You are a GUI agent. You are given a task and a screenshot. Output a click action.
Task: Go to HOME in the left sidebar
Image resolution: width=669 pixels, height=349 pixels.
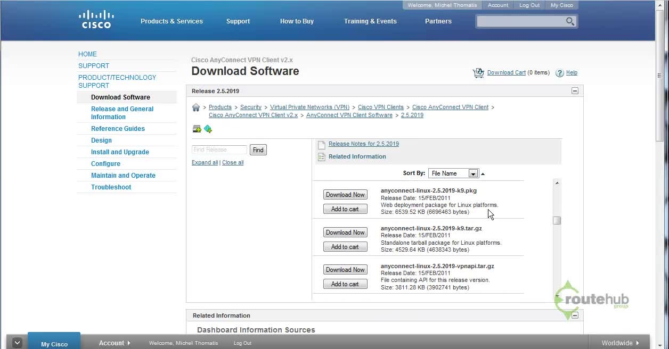(88, 54)
